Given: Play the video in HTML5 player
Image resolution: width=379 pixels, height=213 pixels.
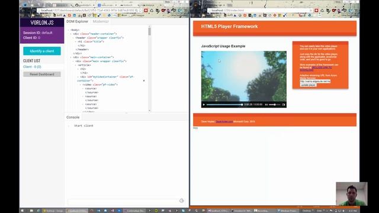Looking at the screenshot, I should pos(204,105).
